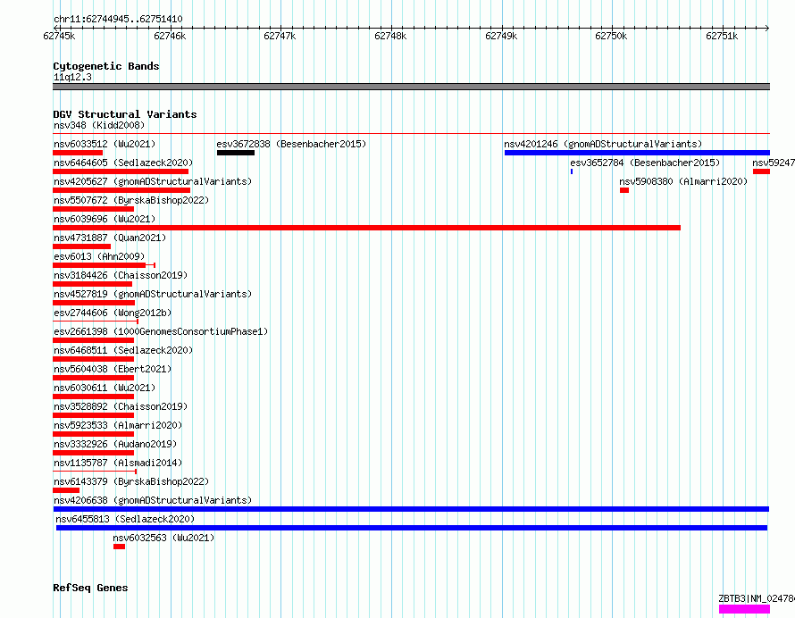The height and width of the screenshot is (618, 795).
Task: Click the blue nsv4201246 variant bar
Action: pyautogui.click(x=637, y=153)
